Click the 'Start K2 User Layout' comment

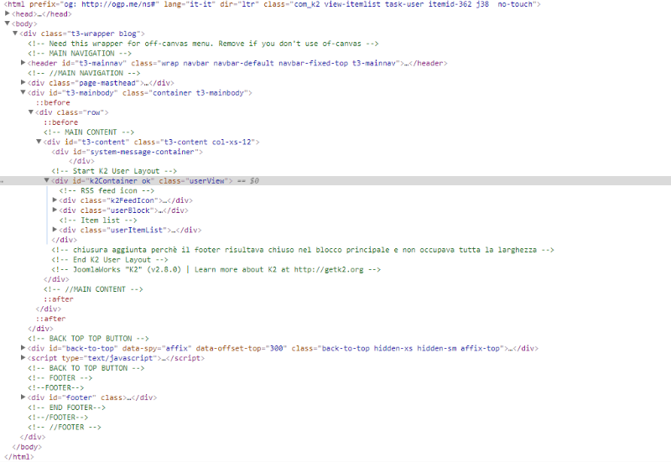[x=114, y=171]
